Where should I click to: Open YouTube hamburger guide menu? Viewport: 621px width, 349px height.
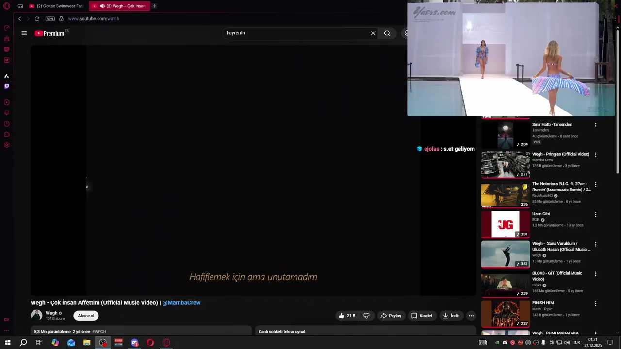click(x=24, y=33)
